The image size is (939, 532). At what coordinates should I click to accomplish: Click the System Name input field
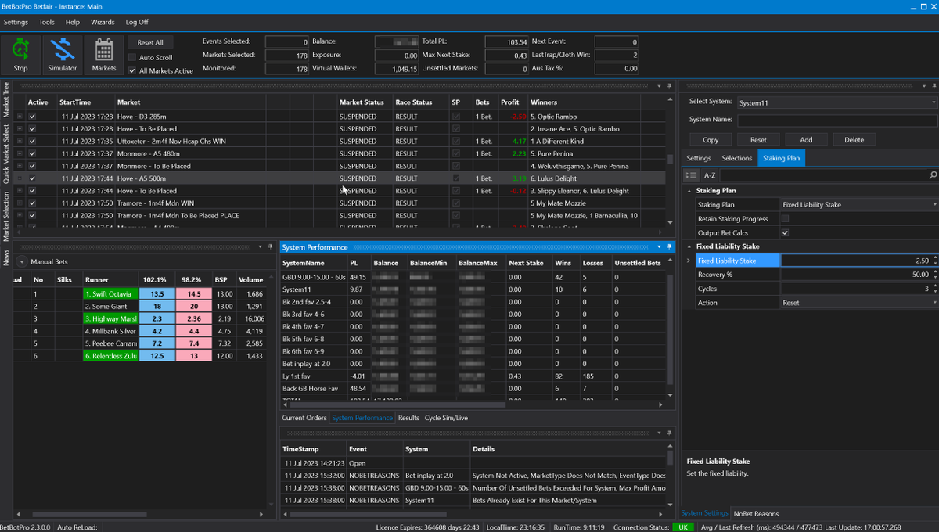(837, 120)
